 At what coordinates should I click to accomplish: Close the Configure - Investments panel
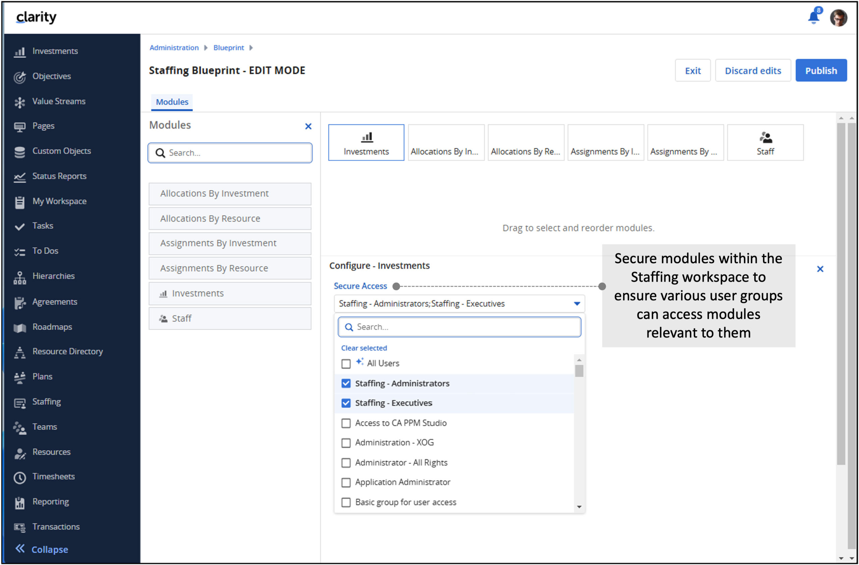[820, 269]
